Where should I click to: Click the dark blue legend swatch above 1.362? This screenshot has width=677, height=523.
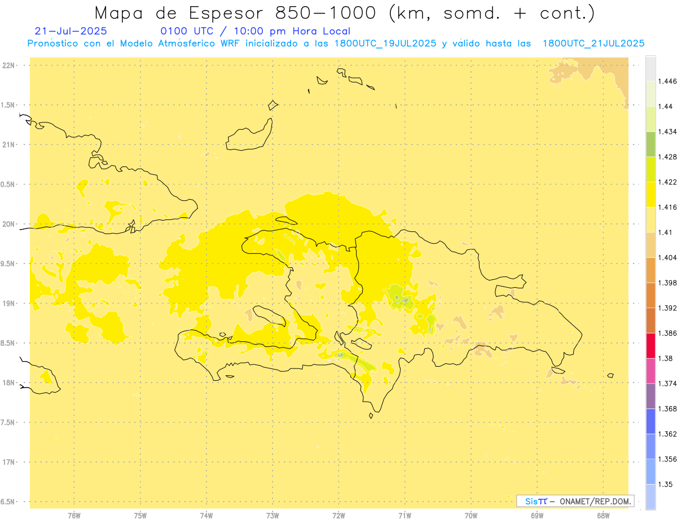click(x=650, y=421)
